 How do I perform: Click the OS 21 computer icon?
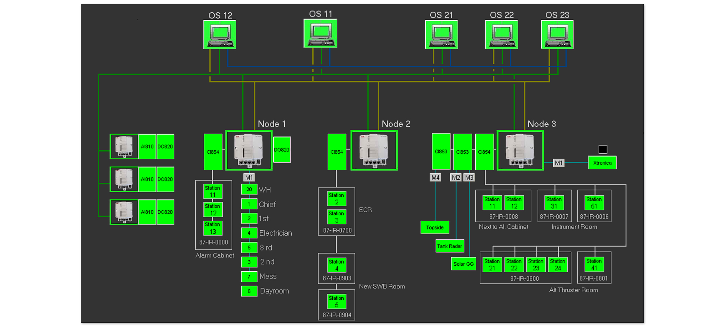pos(441,35)
